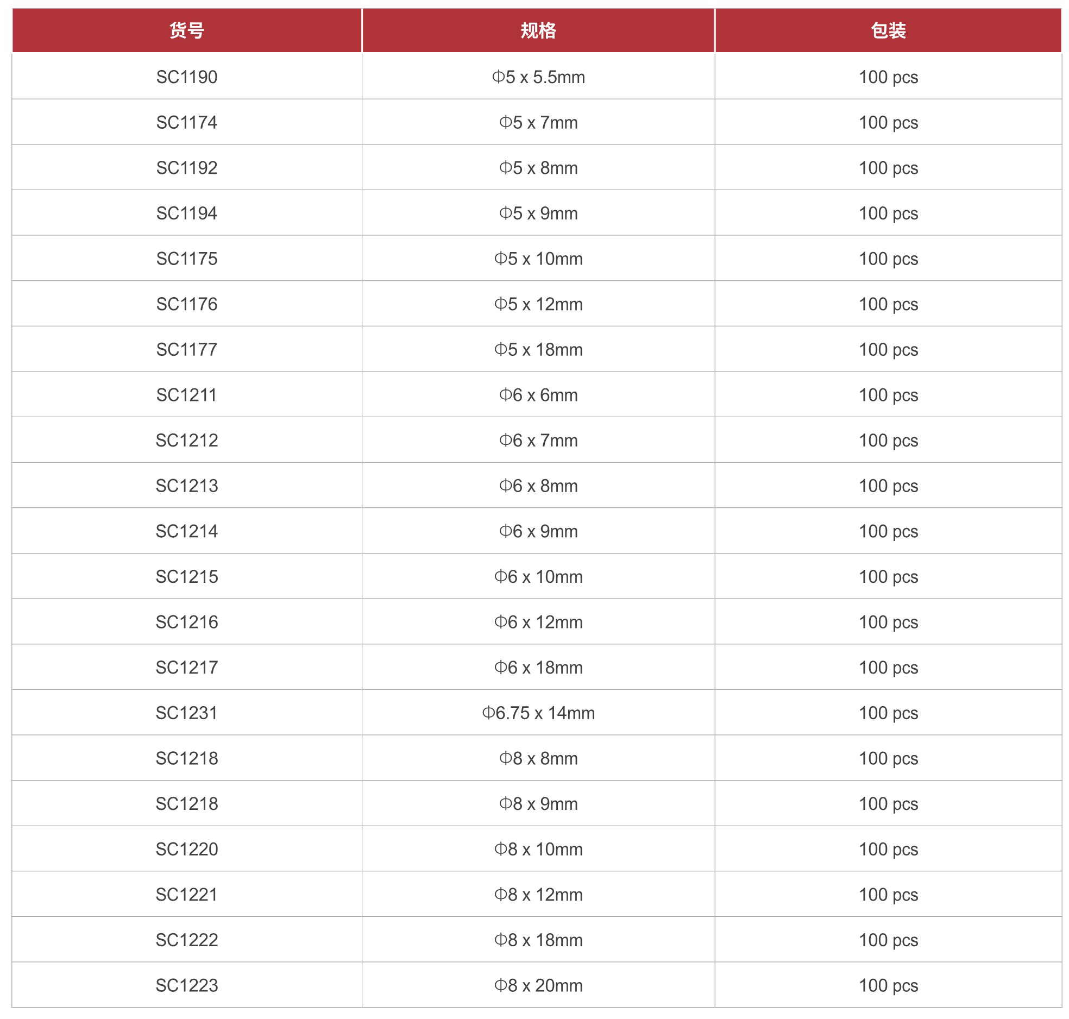Viewport: 1069px width, 1019px height.
Task: Click the Φ6.75 x 14mm specification cell
Action: tap(538, 713)
